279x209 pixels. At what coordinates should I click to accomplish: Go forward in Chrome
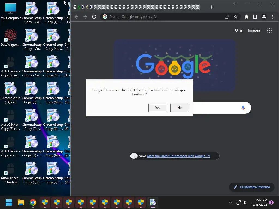pos(85,17)
